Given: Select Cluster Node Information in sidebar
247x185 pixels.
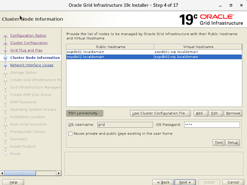Looking at the screenshot, I should (35, 58).
